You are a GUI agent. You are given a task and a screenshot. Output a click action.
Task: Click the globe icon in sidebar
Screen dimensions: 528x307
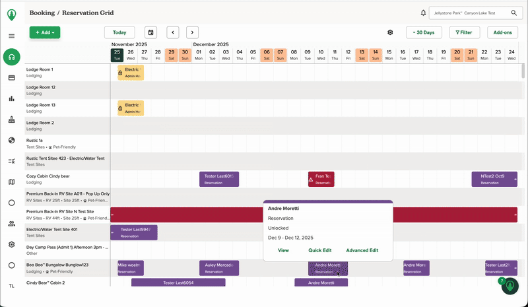point(11,140)
